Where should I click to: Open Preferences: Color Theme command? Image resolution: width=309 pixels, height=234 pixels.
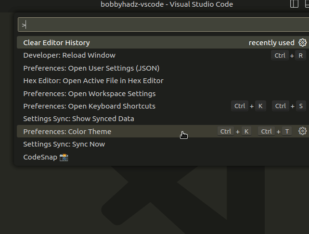(163, 131)
